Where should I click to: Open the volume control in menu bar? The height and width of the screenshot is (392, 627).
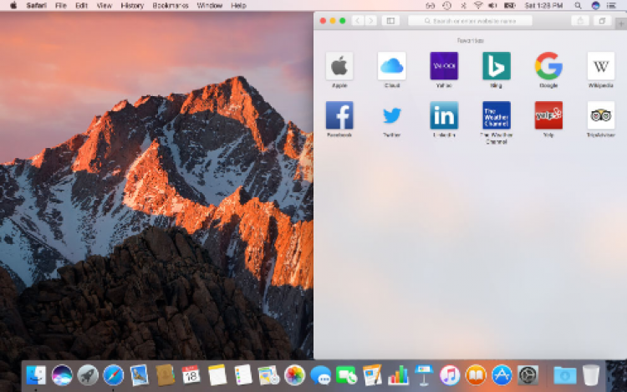pyautogui.click(x=492, y=6)
